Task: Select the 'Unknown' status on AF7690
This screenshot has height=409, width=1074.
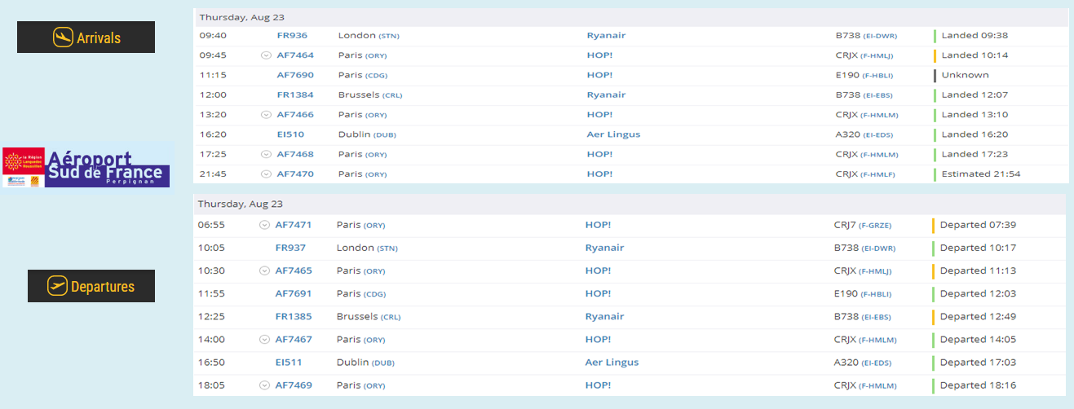Action: pyautogui.click(x=965, y=75)
